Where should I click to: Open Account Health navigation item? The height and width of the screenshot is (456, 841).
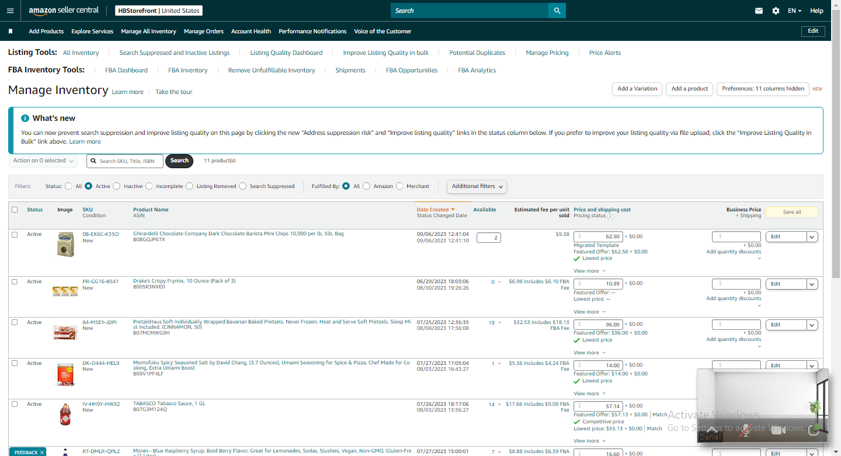251,32
